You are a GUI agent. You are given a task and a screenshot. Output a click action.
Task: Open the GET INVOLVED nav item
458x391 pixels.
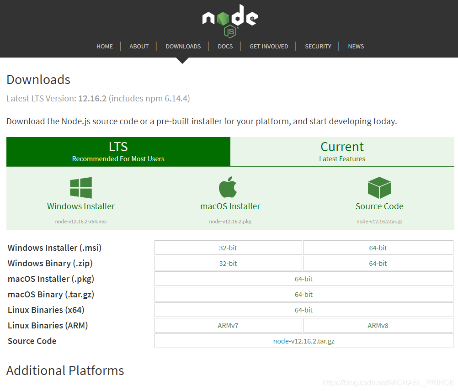click(269, 47)
